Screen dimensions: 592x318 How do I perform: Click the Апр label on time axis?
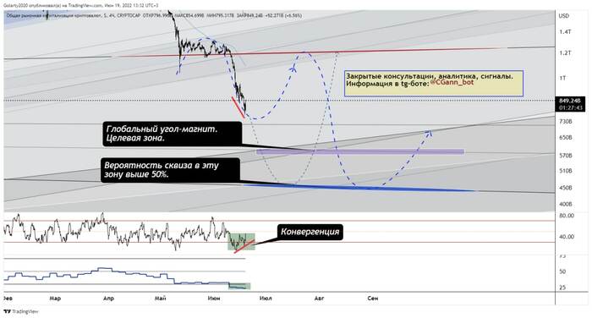tap(108, 299)
